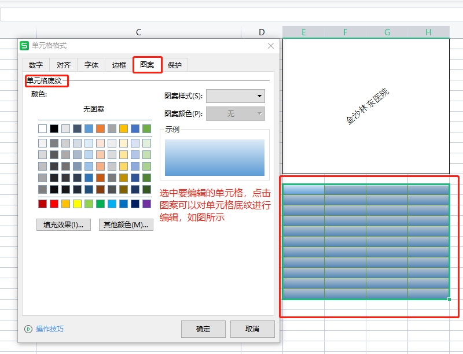Viewport: 463px width, 354px height.
Task: Switch to the 图案 tab
Action: pos(147,65)
